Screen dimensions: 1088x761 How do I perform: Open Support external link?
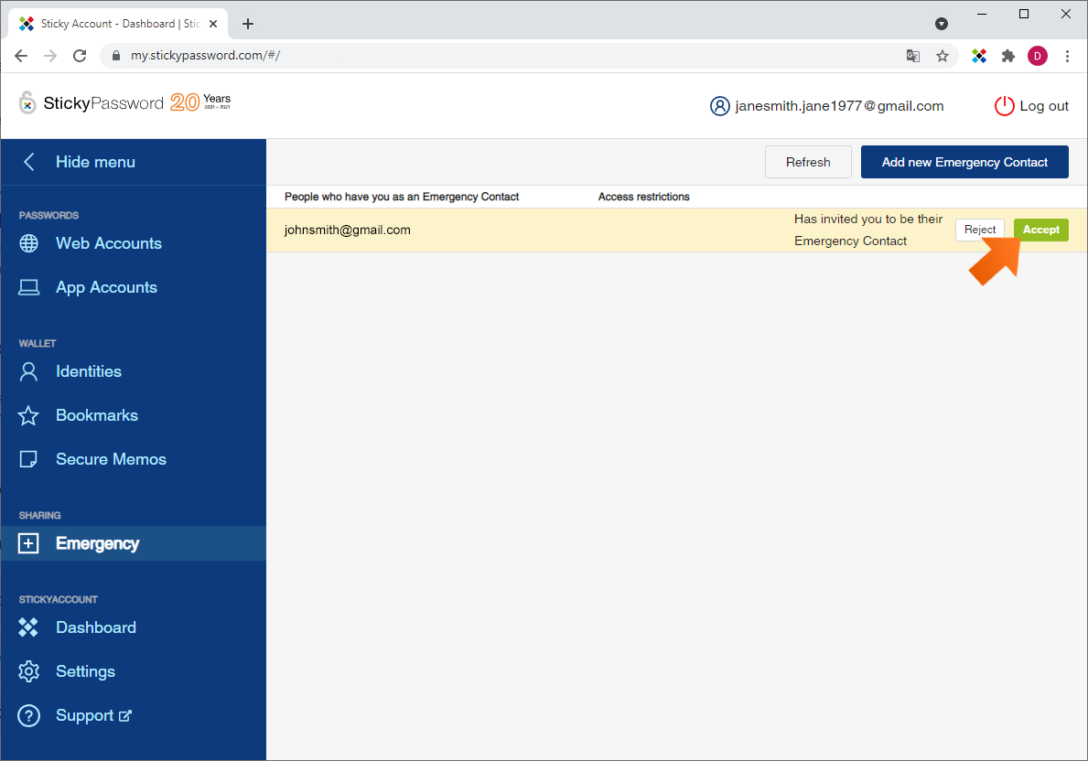pos(93,715)
